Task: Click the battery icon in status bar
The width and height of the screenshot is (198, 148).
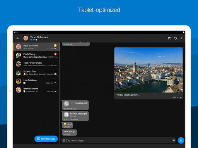Action: click(x=184, y=32)
